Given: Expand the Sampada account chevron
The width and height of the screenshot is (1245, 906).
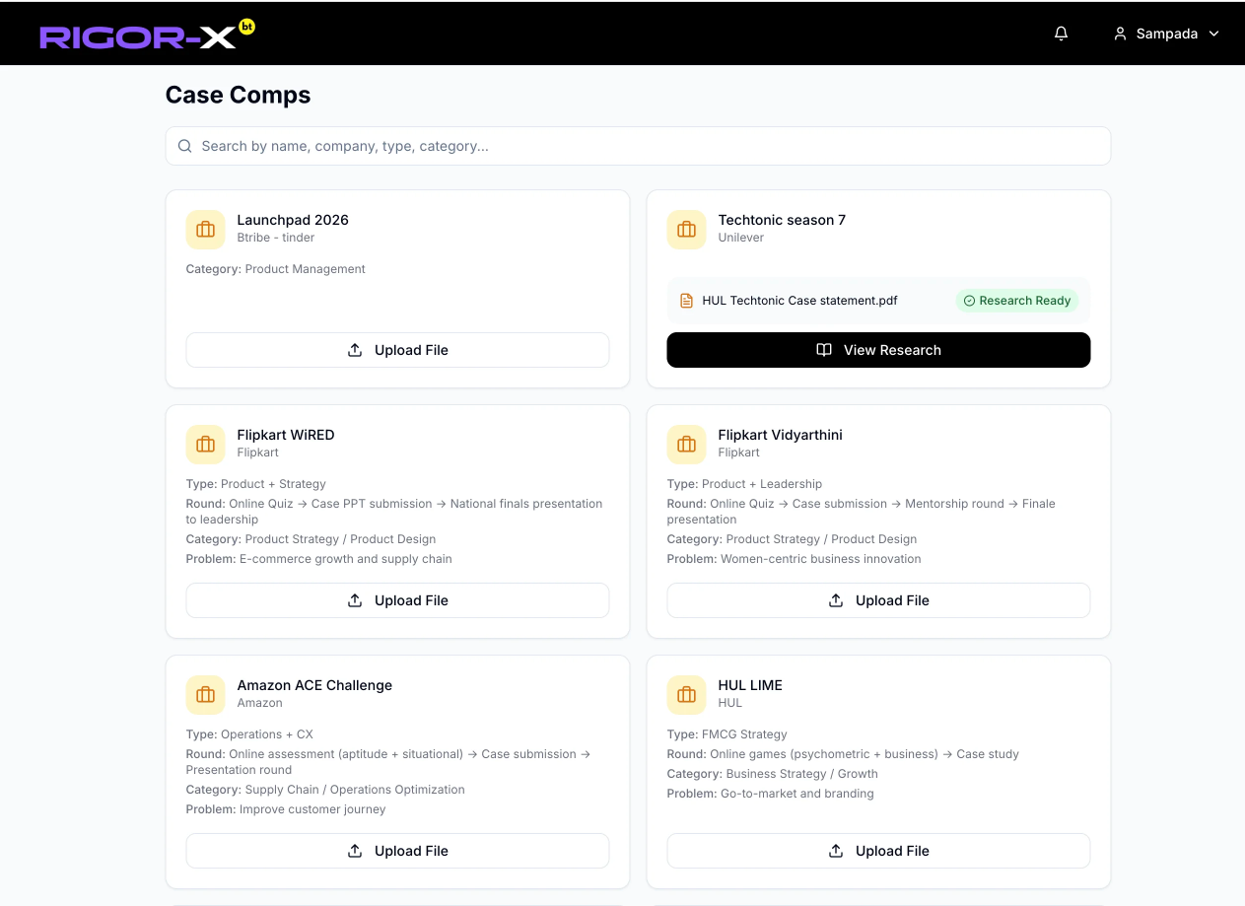Looking at the screenshot, I should 1213,34.
